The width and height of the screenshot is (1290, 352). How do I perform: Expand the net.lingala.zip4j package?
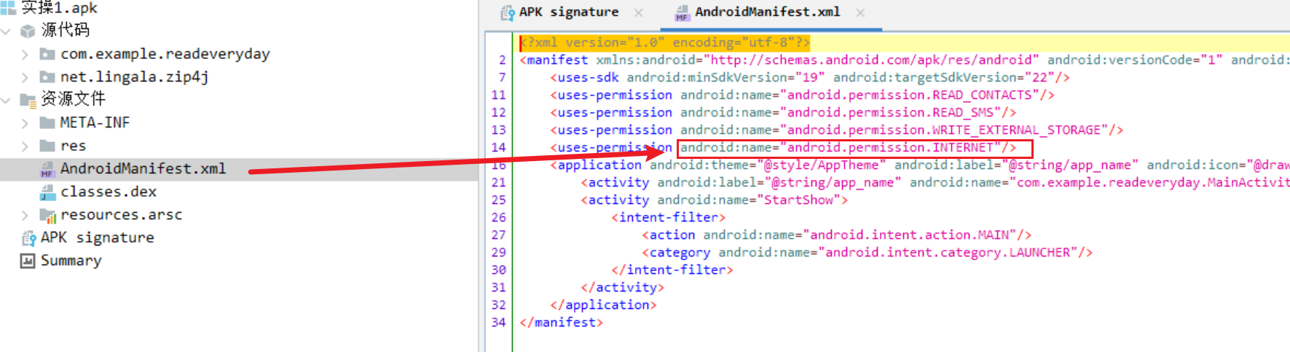pyautogui.click(x=25, y=77)
